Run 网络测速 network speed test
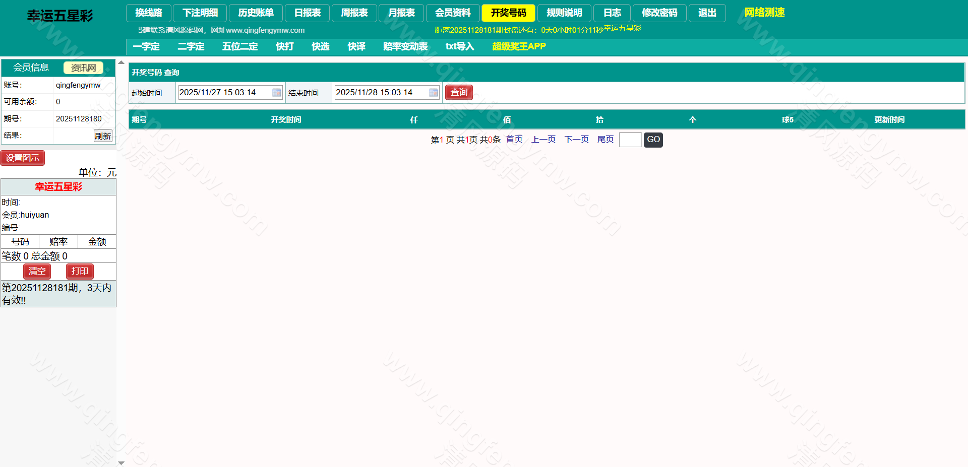Viewport: 968px width, 467px height. tap(764, 13)
